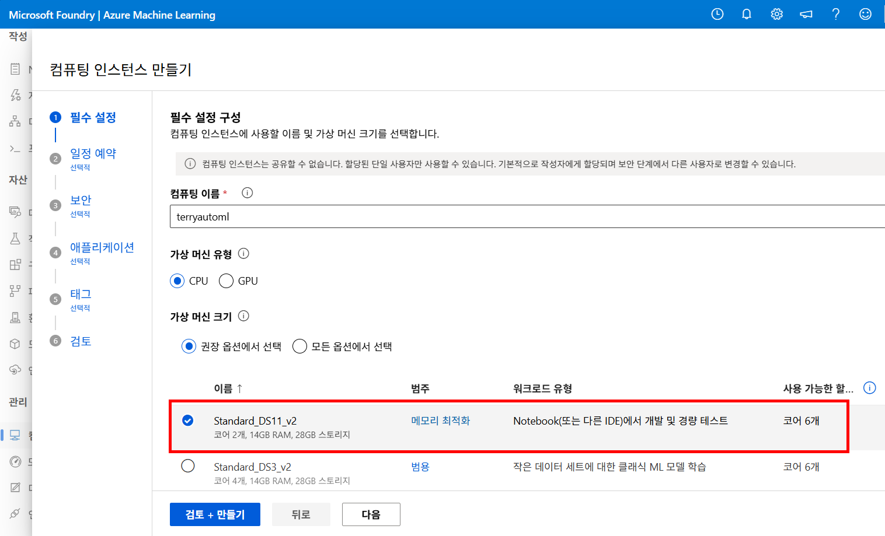Click info icon beside 사용 가능한 할당량 column

coord(870,388)
